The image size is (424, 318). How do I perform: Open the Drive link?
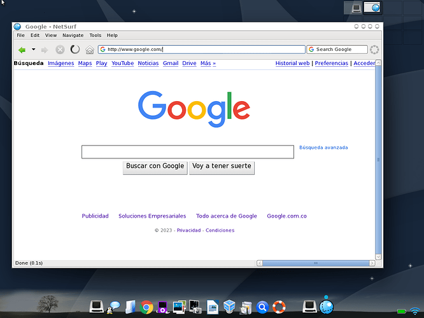point(189,63)
